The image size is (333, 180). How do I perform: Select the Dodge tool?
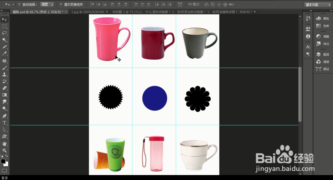click(x=4, y=109)
